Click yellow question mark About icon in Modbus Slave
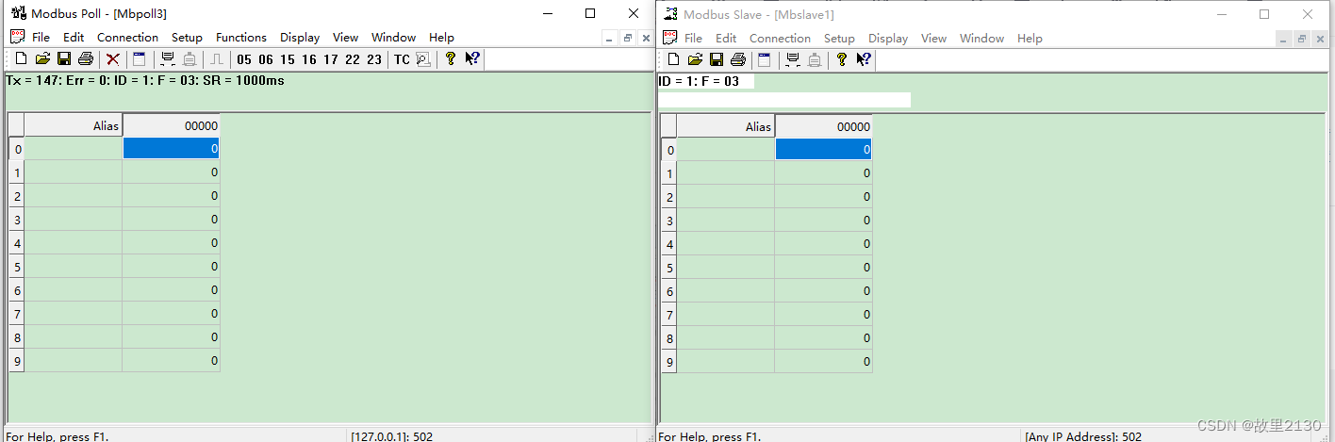The width and height of the screenshot is (1335, 442). coord(842,59)
